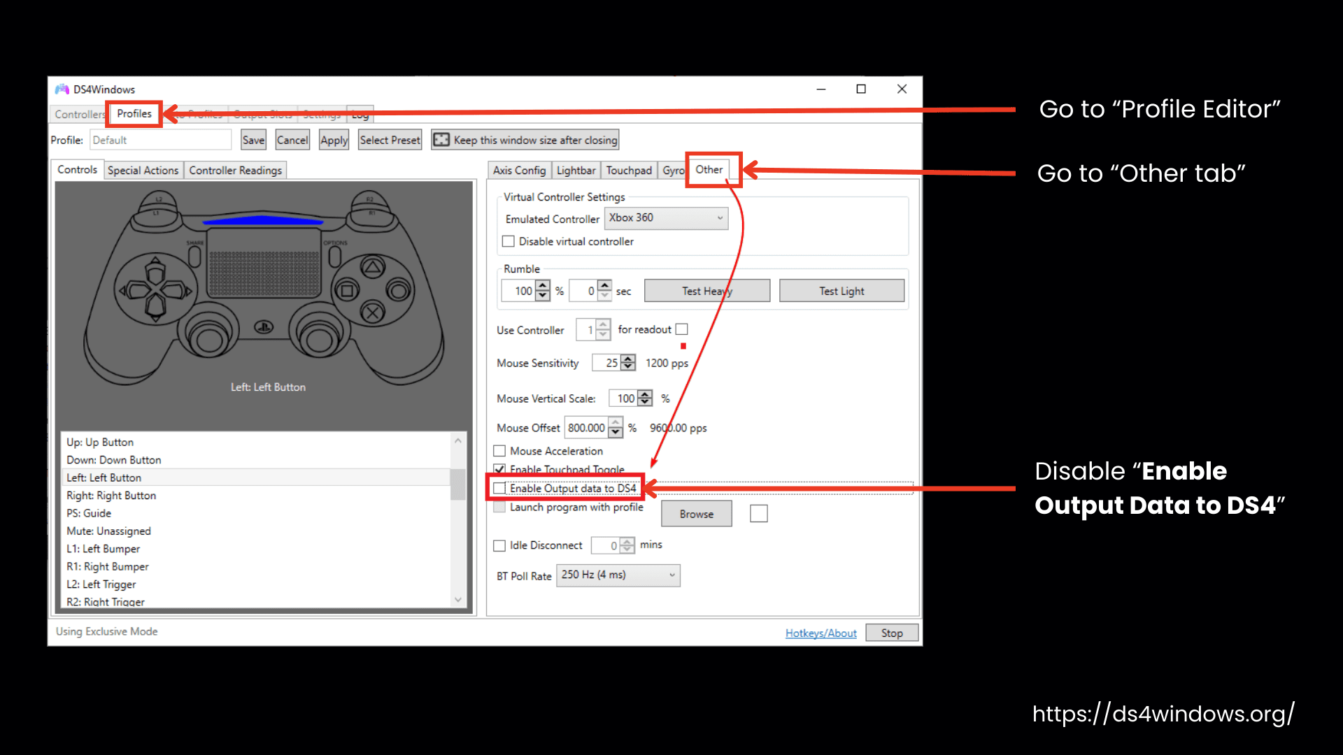Image resolution: width=1343 pixels, height=755 pixels.
Task: Click the D-pad up arrow on controller
Action: pos(155,270)
